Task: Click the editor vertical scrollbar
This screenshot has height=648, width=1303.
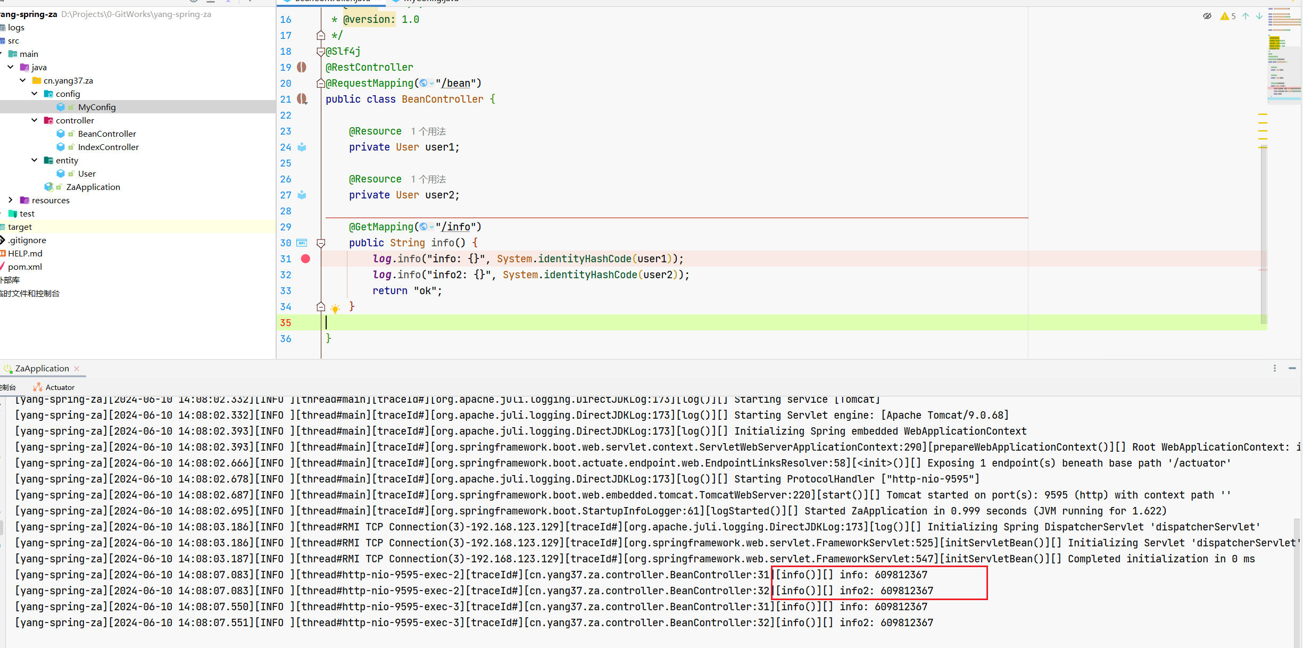Action: tap(1264, 234)
